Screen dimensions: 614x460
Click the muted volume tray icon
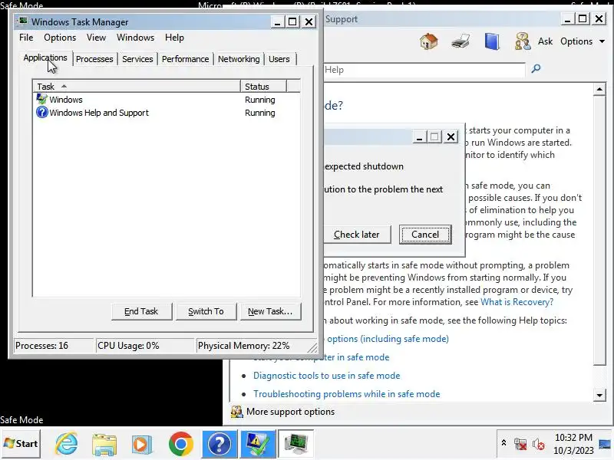click(539, 444)
